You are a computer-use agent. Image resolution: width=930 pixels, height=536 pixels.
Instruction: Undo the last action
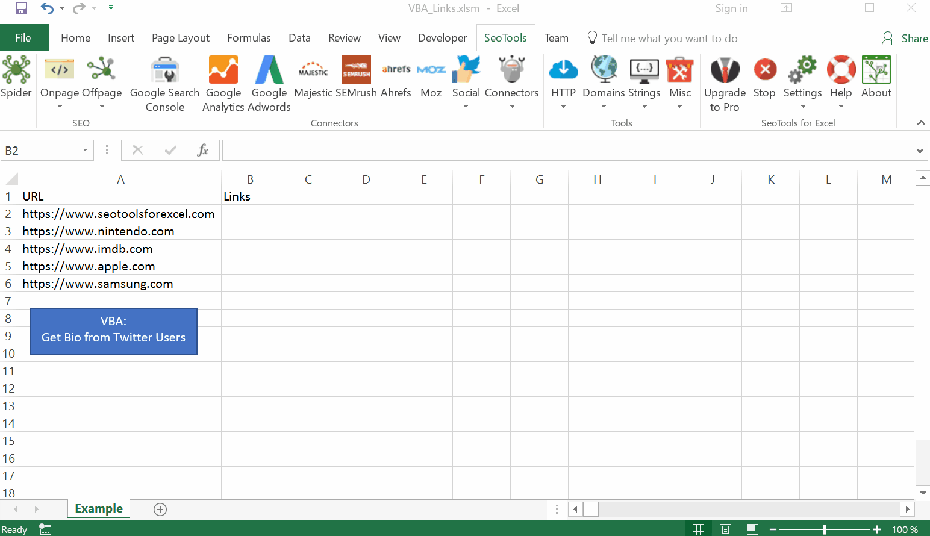point(47,8)
